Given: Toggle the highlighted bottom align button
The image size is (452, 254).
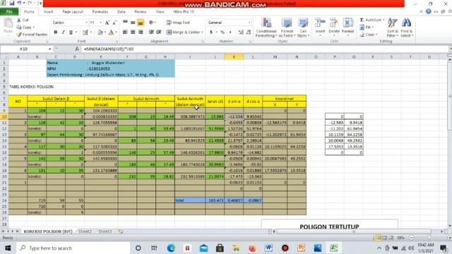Looking at the screenshot, I should [x=141, y=23].
